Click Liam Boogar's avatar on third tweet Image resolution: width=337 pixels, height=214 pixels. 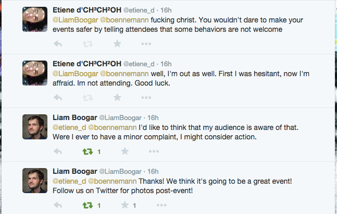35,127
